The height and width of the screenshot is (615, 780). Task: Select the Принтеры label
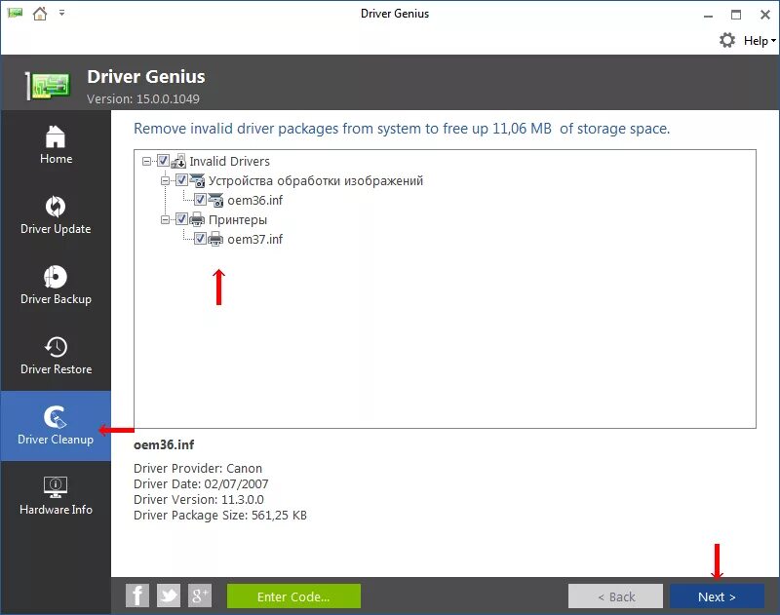[238, 219]
